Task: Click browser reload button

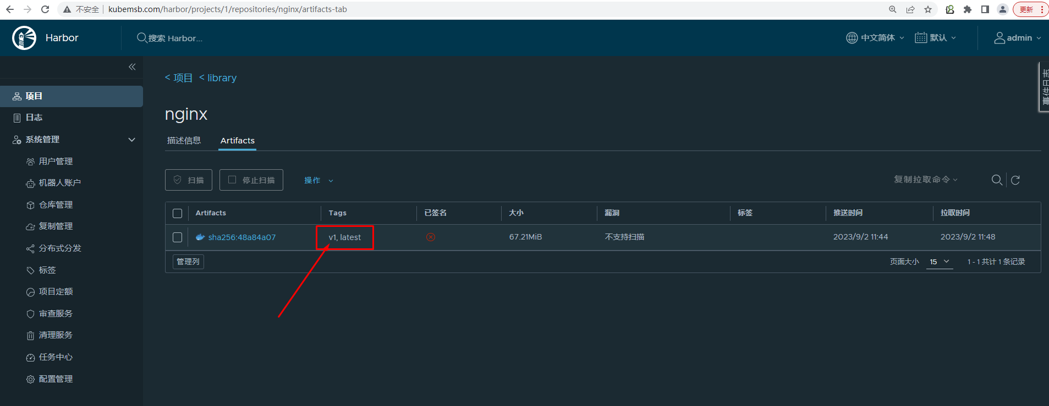Action: (45, 9)
